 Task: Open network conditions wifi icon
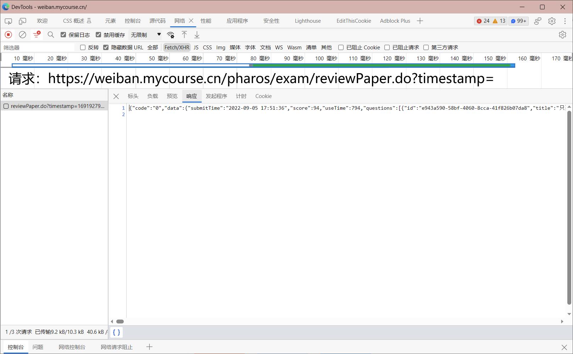tap(171, 35)
